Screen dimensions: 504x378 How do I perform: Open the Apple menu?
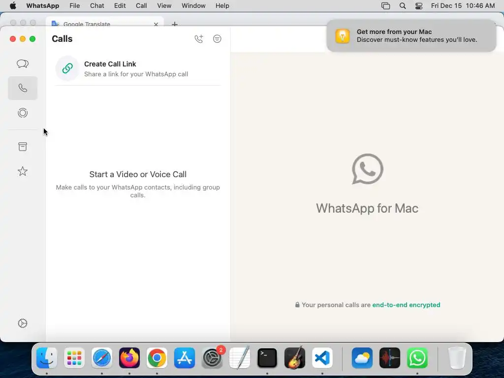click(13, 6)
